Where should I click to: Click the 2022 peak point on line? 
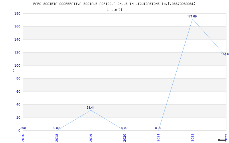192,19
